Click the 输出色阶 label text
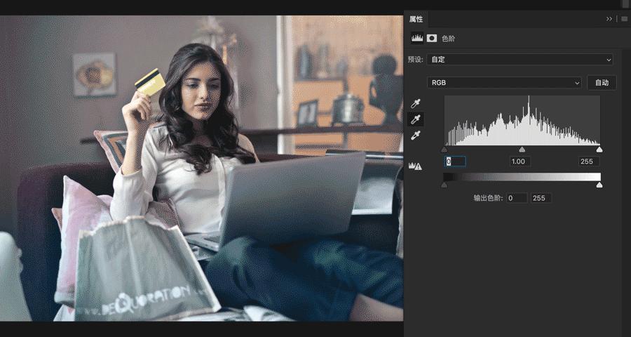The image size is (631, 337). click(488, 198)
